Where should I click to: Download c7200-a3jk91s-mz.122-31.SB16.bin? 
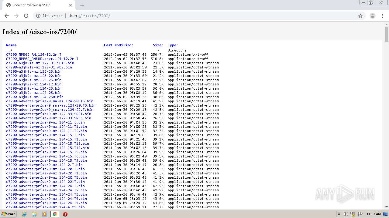click(40, 63)
